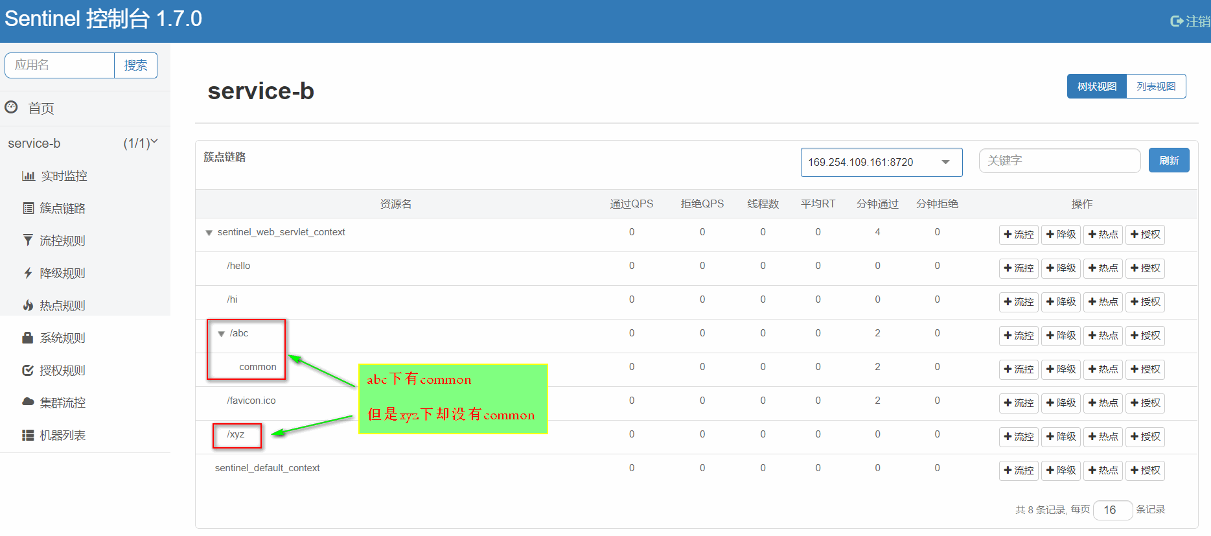Add 热点 rule for /hello
This screenshot has height=536, width=1211.
click(x=1103, y=268)
